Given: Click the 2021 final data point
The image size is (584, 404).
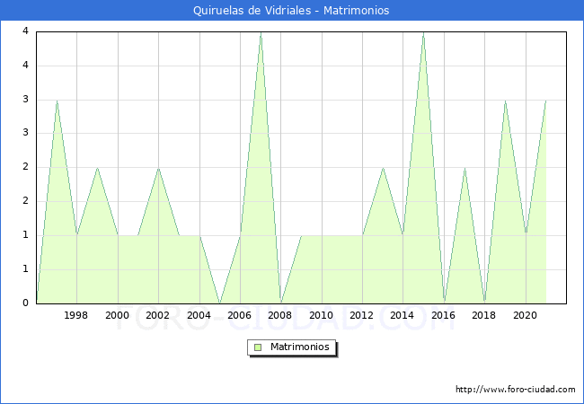Looking at the screenshot, I should tap(545, 101).
